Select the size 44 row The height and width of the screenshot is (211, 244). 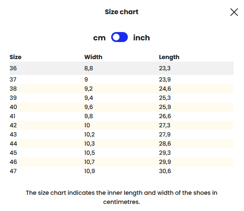(122, 144)
